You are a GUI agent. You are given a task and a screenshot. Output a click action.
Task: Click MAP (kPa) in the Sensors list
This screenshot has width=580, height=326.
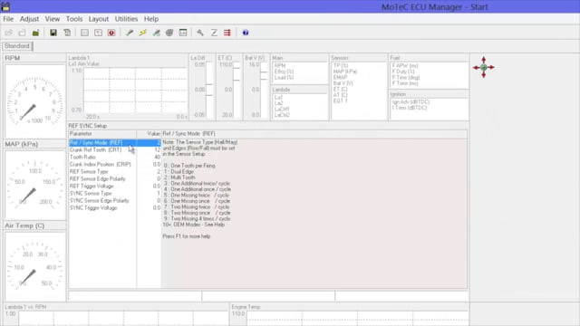[344, 72]
